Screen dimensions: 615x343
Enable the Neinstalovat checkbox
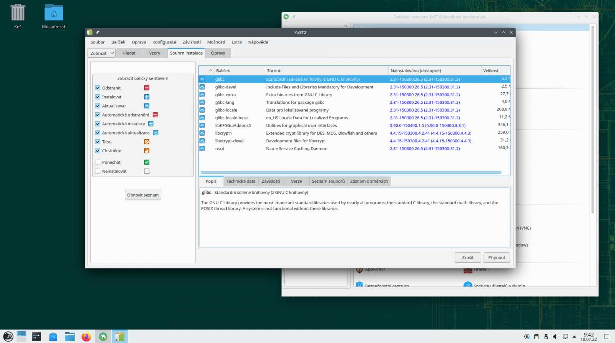98,171
